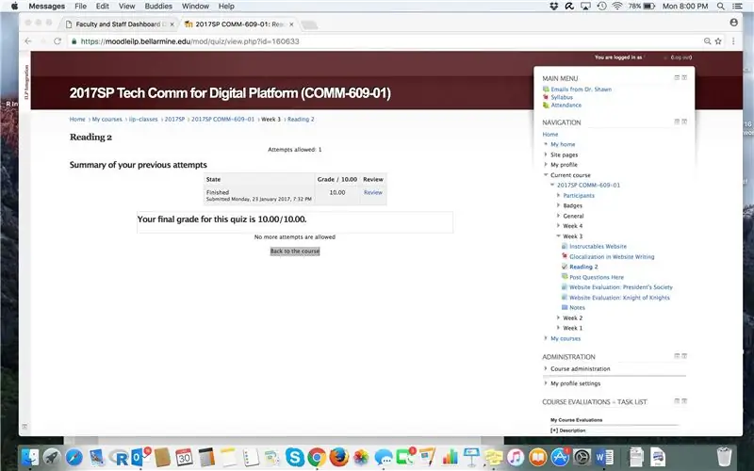Open Microsoft Word from the Dock
The width and height of the screenshot is (754, 471).
coord(604,457)
